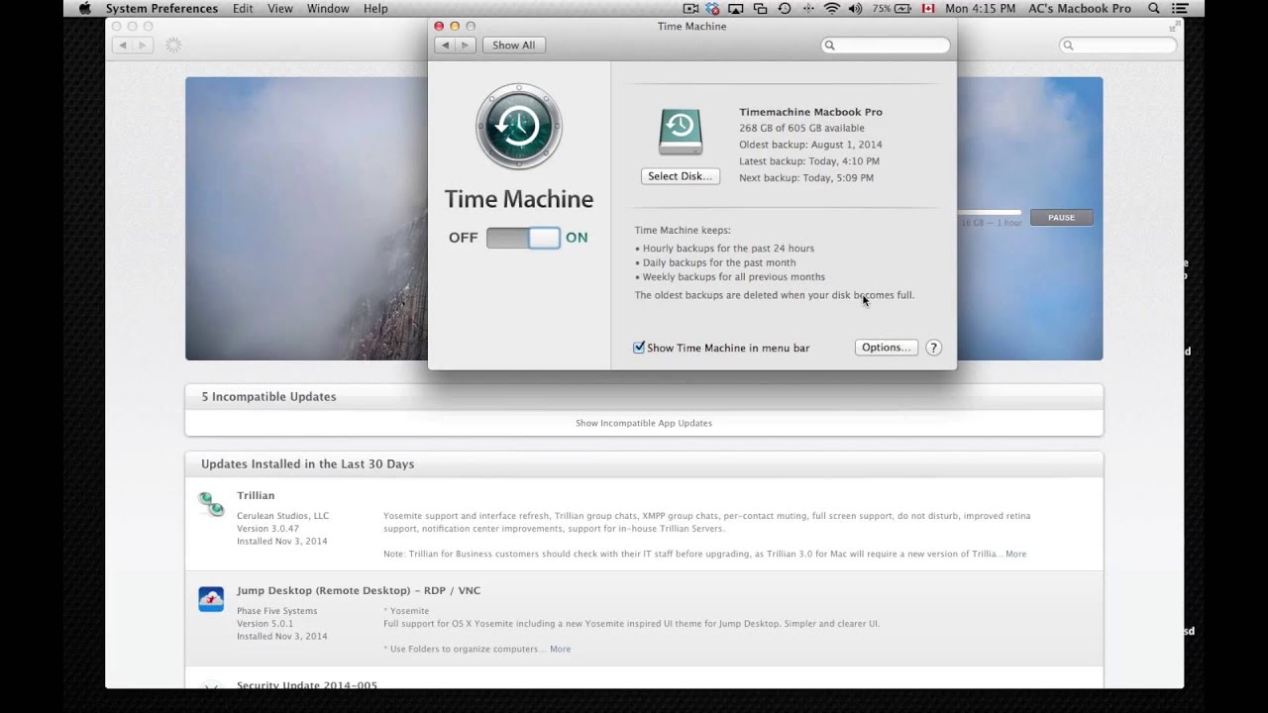Open the battery status menu

[x=892, y=8]
